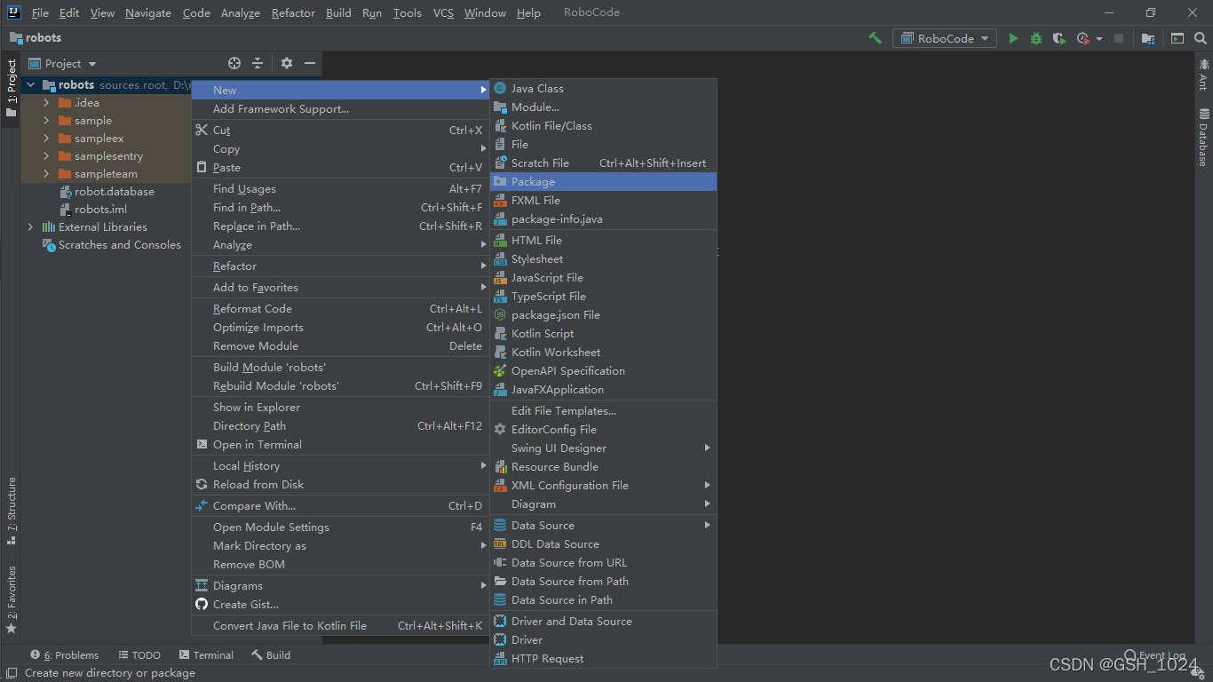The width and height of the screenshot is (1213, 682).
Task: Expand the sampleex folder node
Action: click(x=46, y=139)
